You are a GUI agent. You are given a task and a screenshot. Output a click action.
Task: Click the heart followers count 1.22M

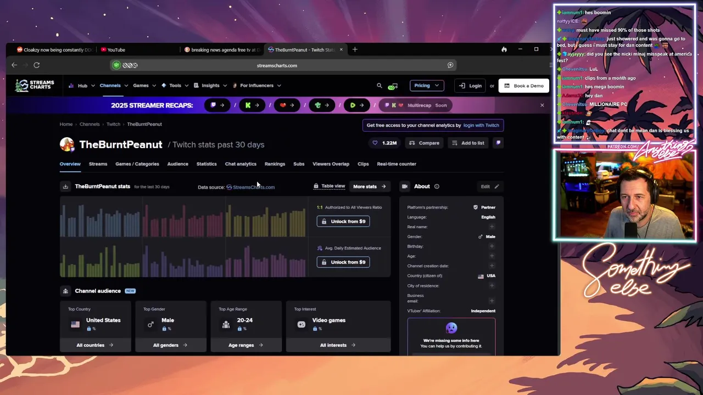tap(384, 143)
